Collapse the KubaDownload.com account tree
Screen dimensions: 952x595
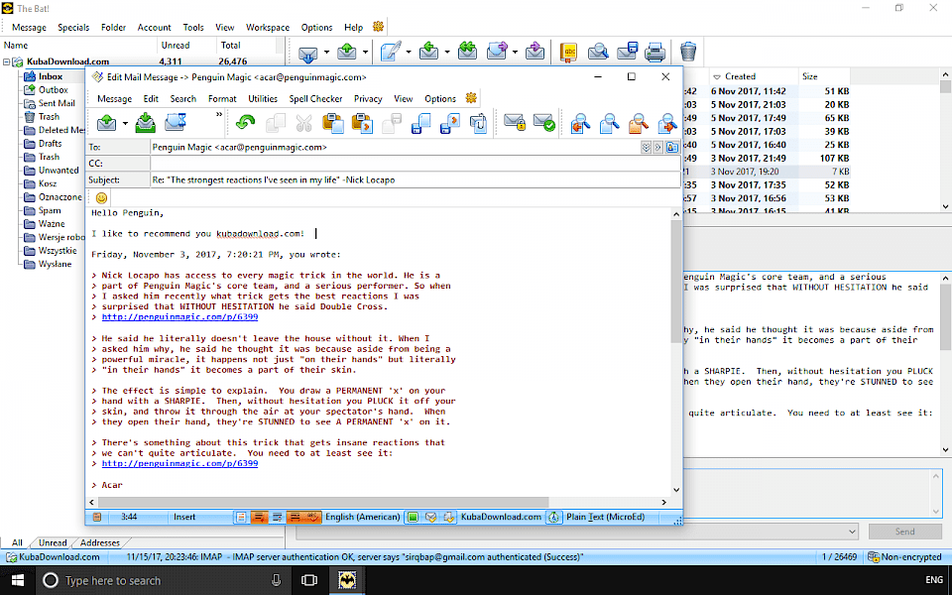tap(7, 61)
